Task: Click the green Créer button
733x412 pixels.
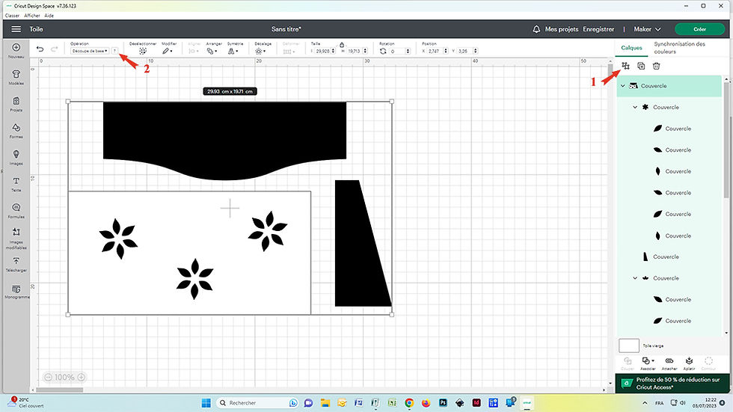Action: 700,29
